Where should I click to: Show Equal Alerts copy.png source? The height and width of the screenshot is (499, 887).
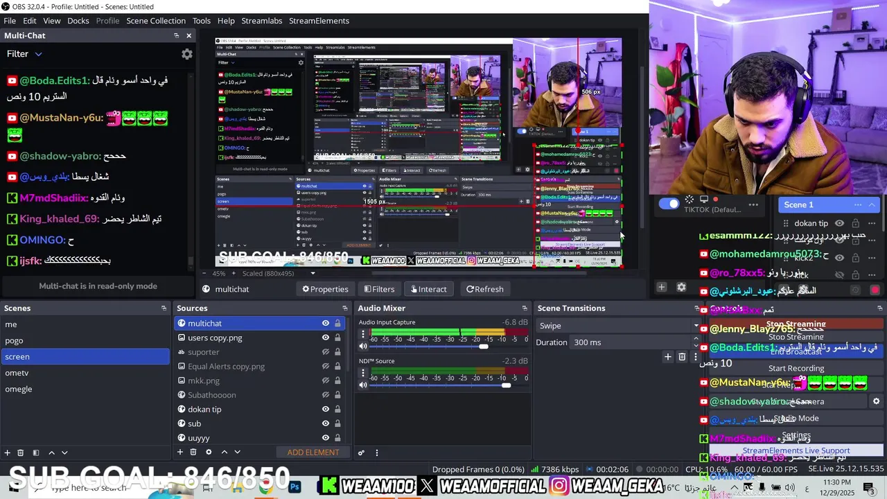point(325,367)
